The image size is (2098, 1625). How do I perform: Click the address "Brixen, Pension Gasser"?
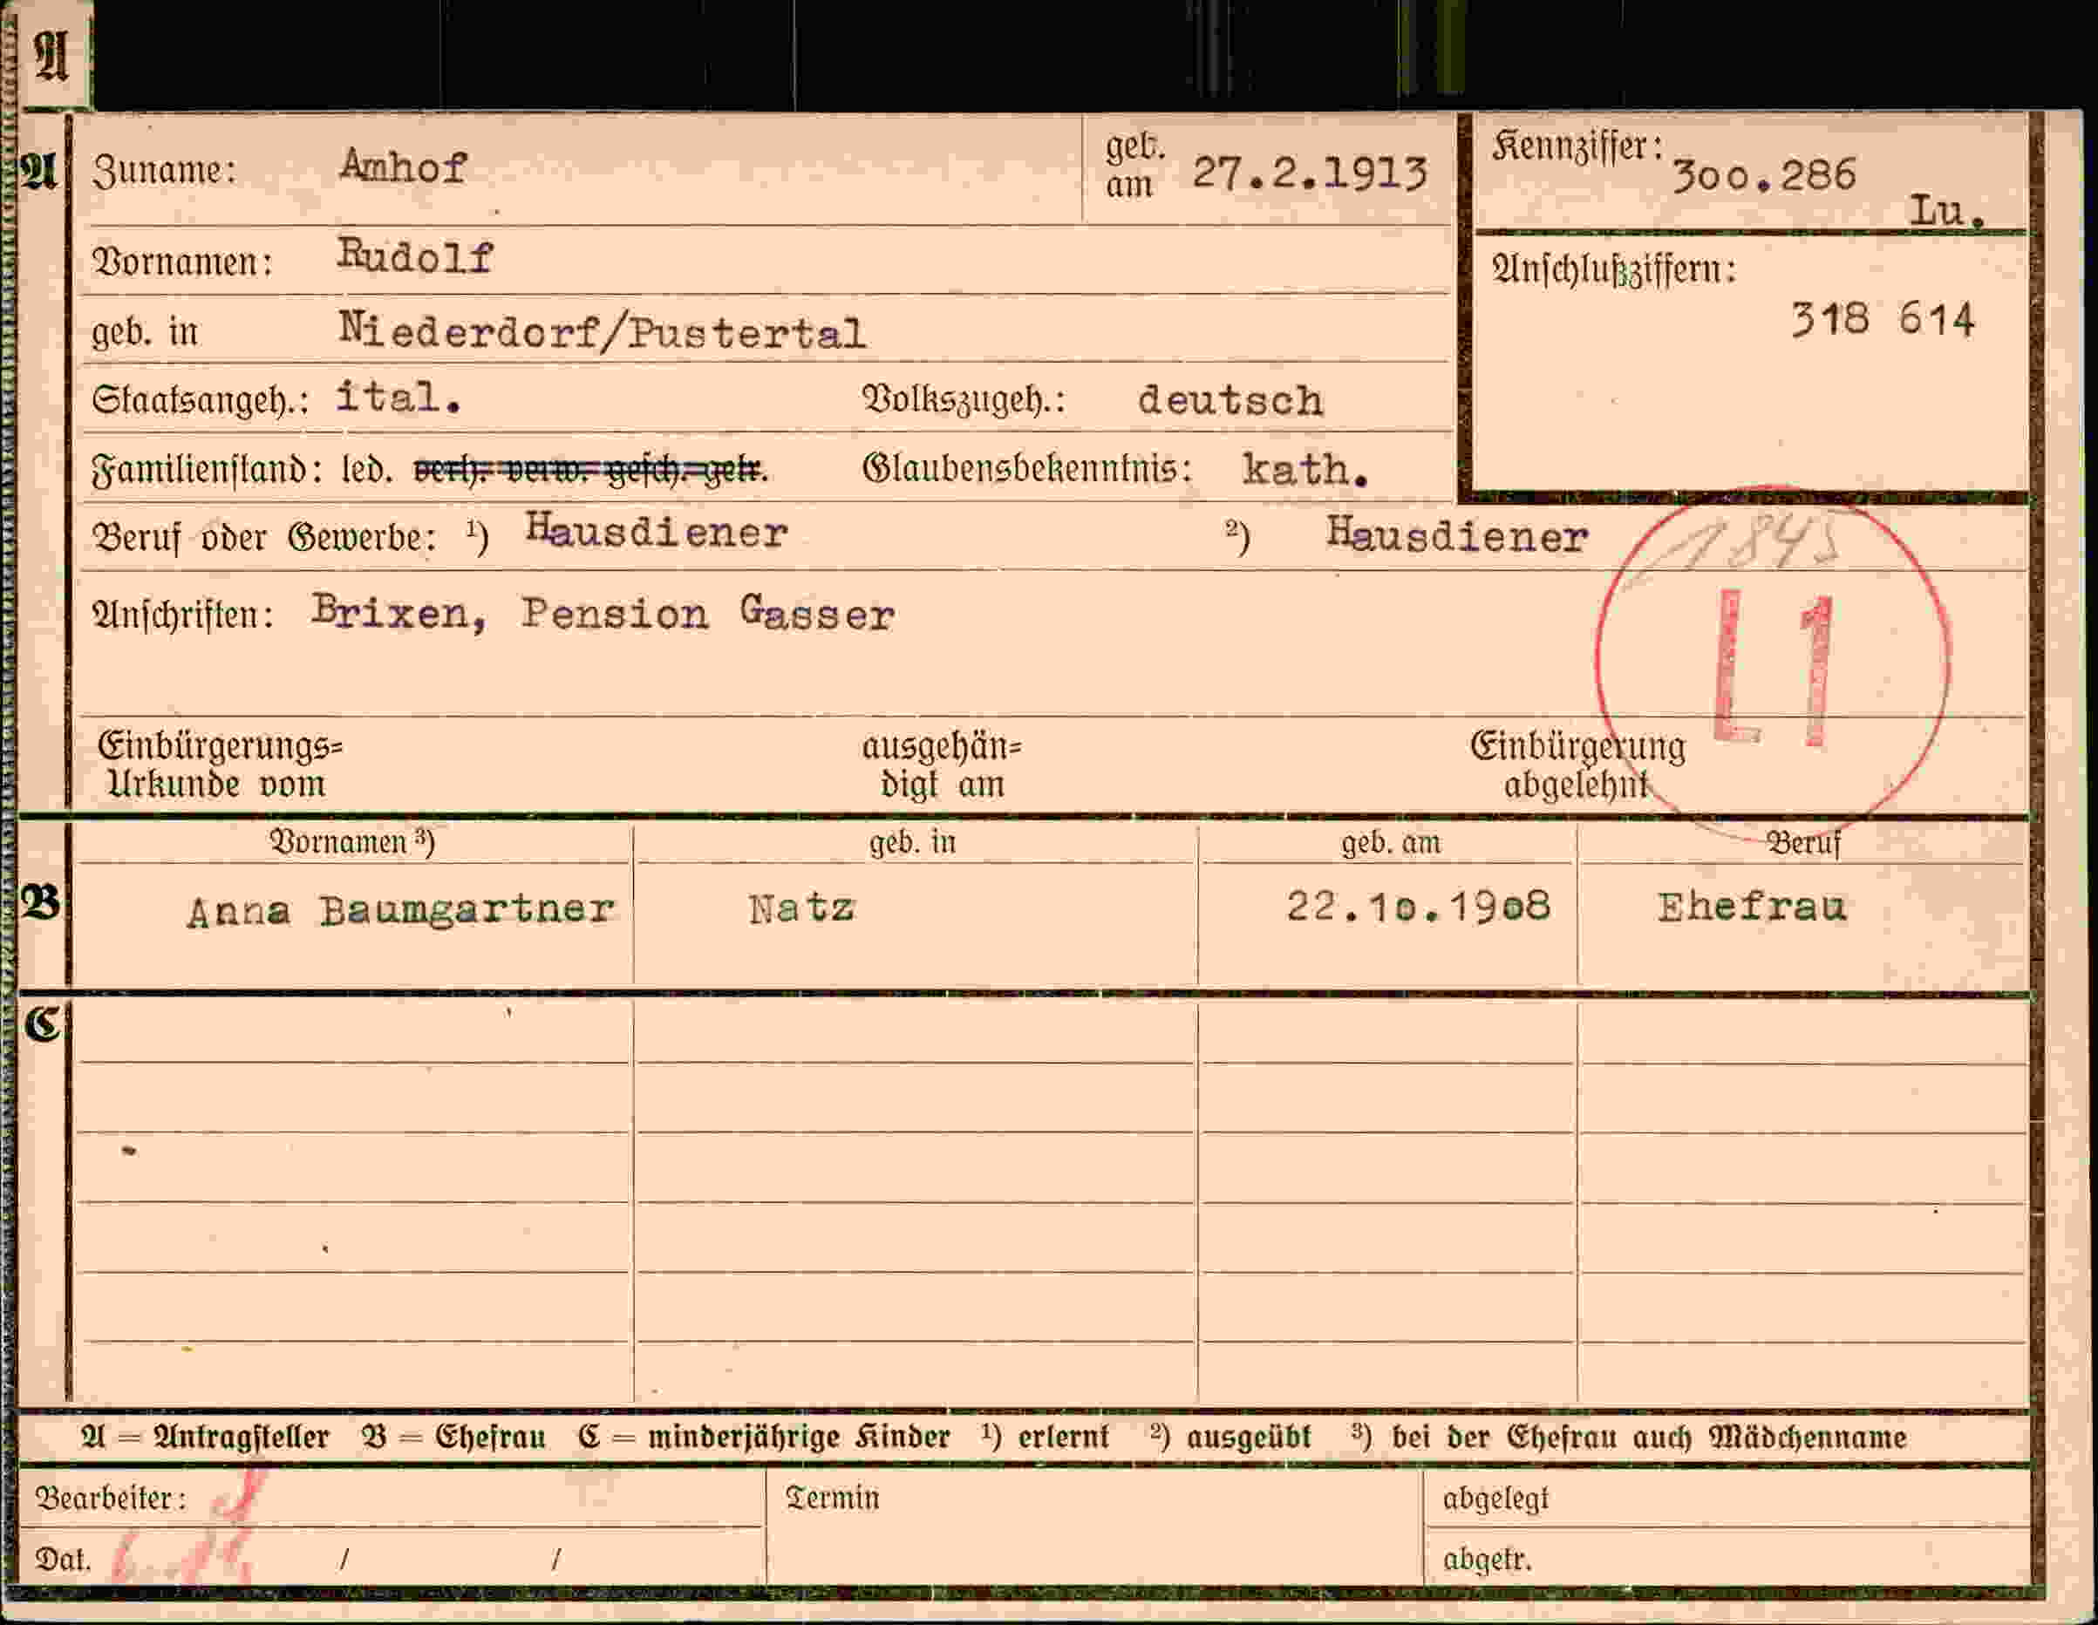[x=603, y=614]
